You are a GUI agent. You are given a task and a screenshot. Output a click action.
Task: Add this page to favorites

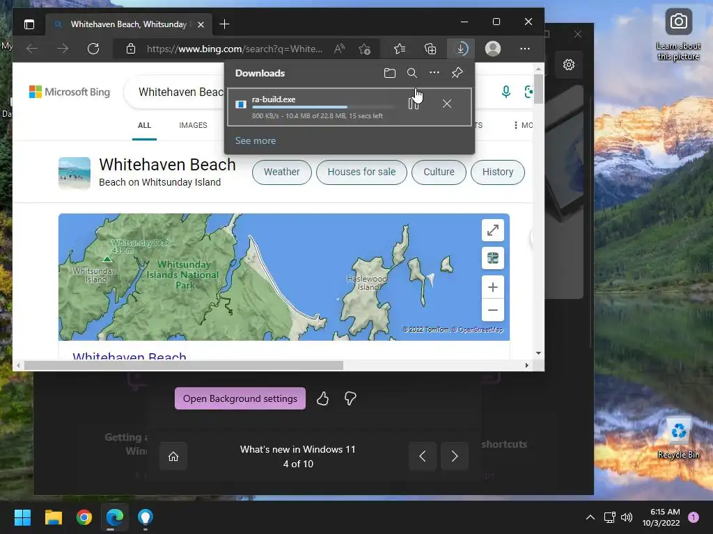click(x=364, y=49)
